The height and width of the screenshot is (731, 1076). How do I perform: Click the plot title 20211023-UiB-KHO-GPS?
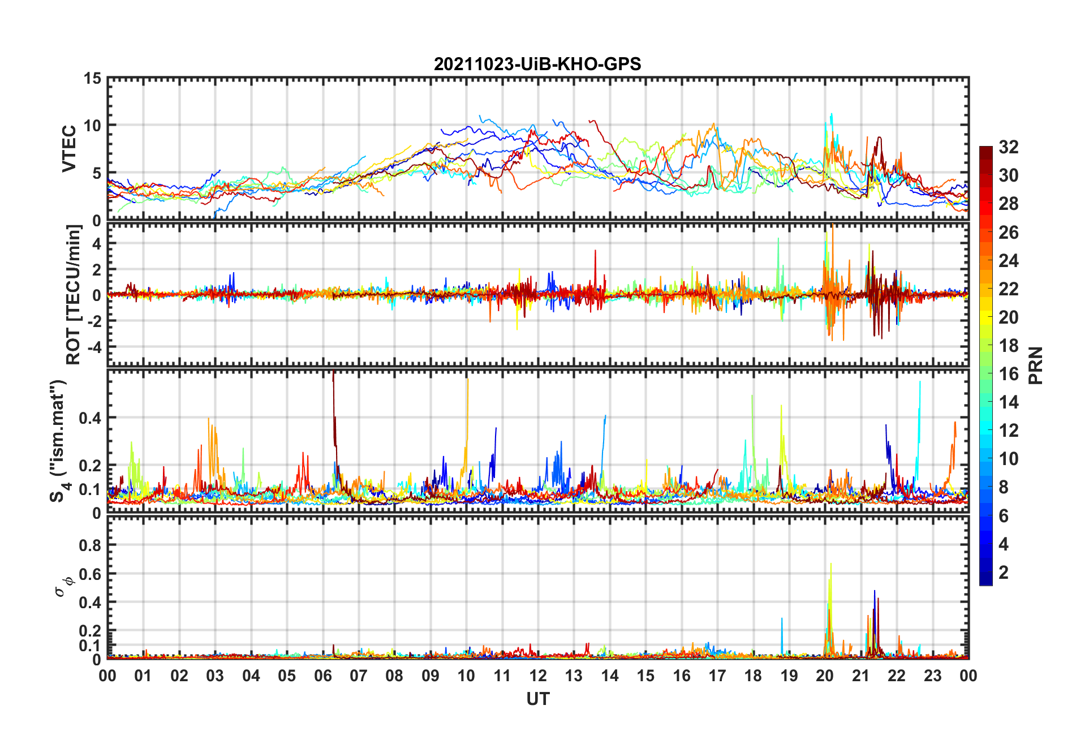[x=537, y=64]
